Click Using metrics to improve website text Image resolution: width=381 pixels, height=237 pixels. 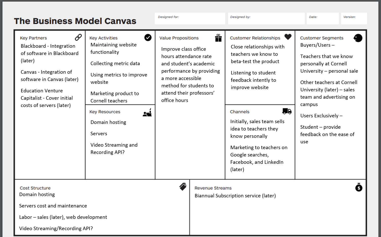coord(119,78)
